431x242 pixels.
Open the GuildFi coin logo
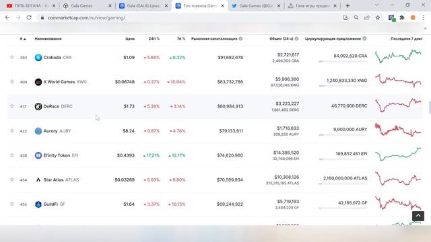tap(38, 204)
